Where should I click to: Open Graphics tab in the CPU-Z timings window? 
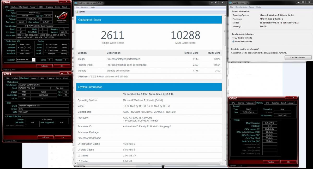[276, 103]
